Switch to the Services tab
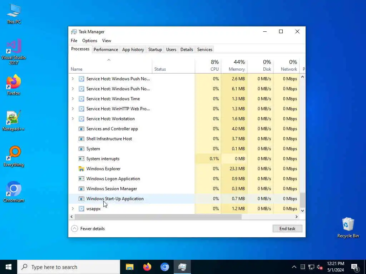This screenshot has height=274, width=366. pyautogui.click(x=205, y=49)
